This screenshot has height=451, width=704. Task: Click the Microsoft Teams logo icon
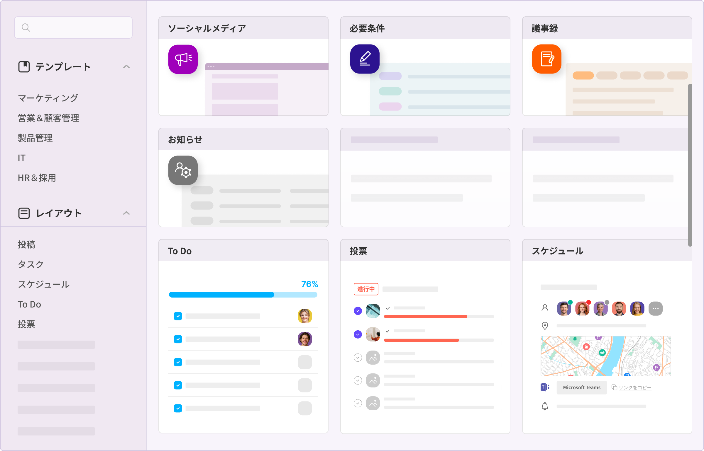[x=545, y=387]
